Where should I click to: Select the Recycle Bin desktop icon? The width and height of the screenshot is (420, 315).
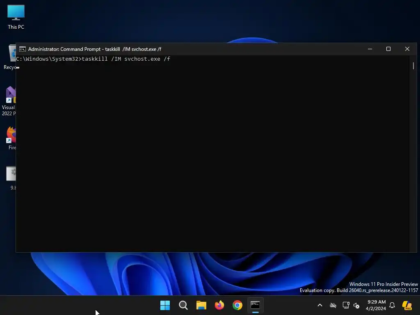coord(10,57)
